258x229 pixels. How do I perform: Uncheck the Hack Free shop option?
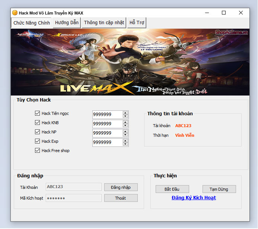(37, 151)
